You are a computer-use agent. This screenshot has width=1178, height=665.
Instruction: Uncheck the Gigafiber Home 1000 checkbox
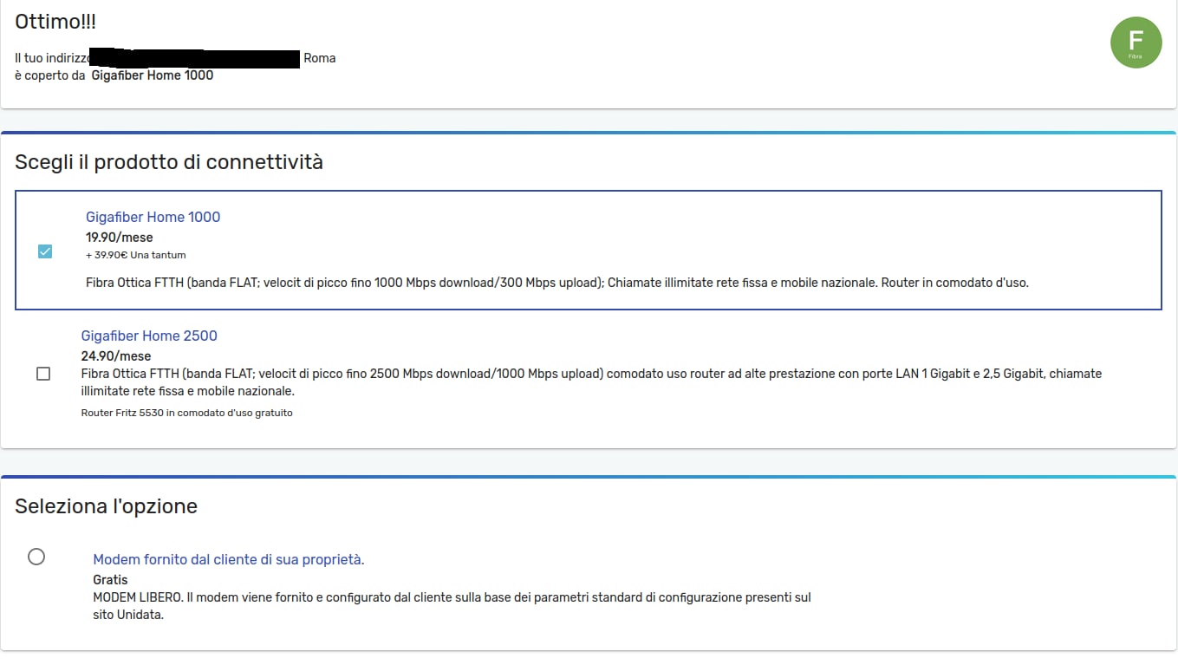(x=45, y=251)
